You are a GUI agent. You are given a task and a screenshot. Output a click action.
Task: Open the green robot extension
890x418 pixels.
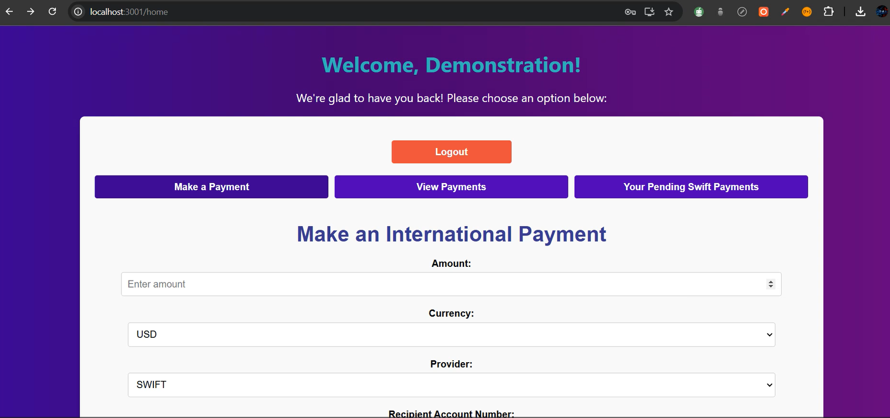[699, 12]
